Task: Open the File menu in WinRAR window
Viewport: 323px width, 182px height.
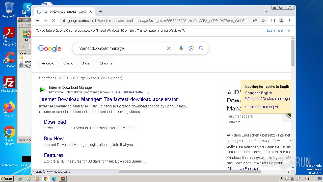Action: click(x=21, y=25)
